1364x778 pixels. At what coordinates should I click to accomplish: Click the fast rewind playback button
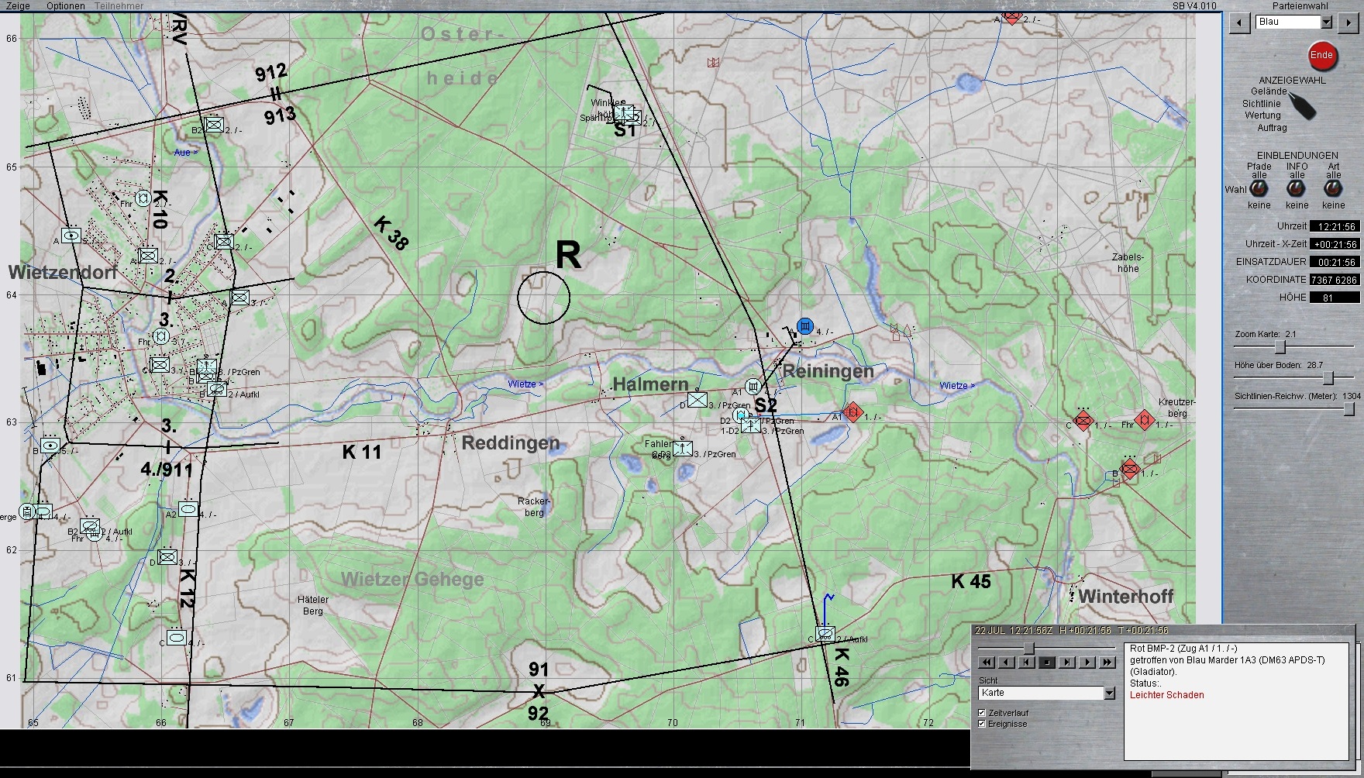tap(987, 663)
